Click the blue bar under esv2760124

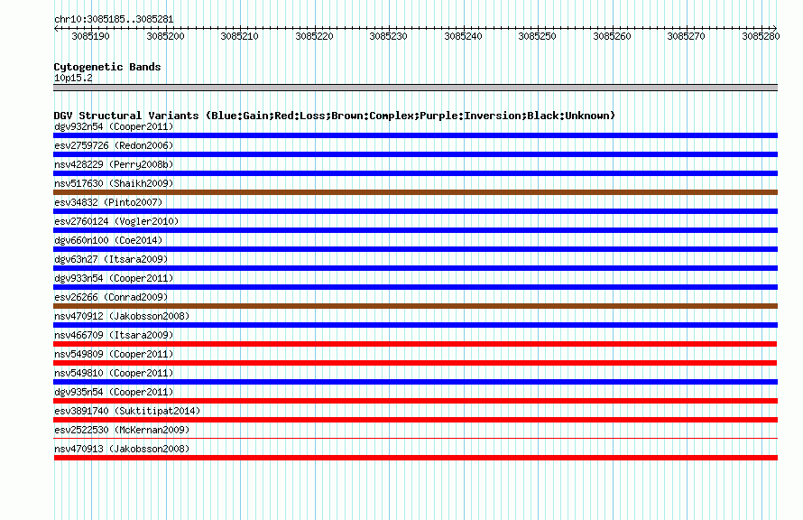[415, 230]
